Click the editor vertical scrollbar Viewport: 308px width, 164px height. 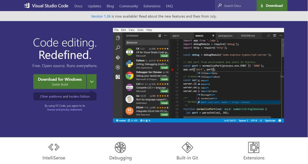[283, 48]
